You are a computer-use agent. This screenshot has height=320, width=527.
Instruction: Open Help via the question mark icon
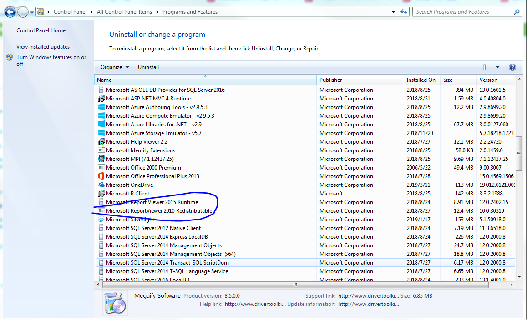pos(512,67)
